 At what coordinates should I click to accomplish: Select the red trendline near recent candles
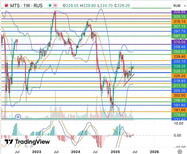(x=129, y=80)
